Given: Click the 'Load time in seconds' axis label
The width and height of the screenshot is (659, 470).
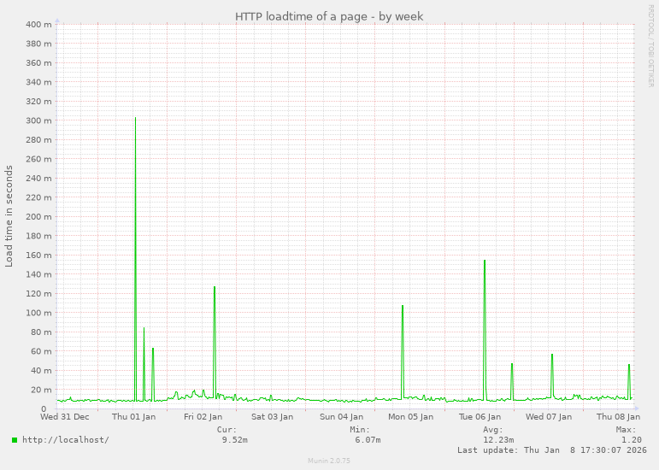Looking at the screenshot, I should tap(9, 216).
